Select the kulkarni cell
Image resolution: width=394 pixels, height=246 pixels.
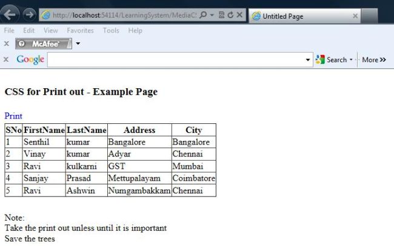(87, 166)
